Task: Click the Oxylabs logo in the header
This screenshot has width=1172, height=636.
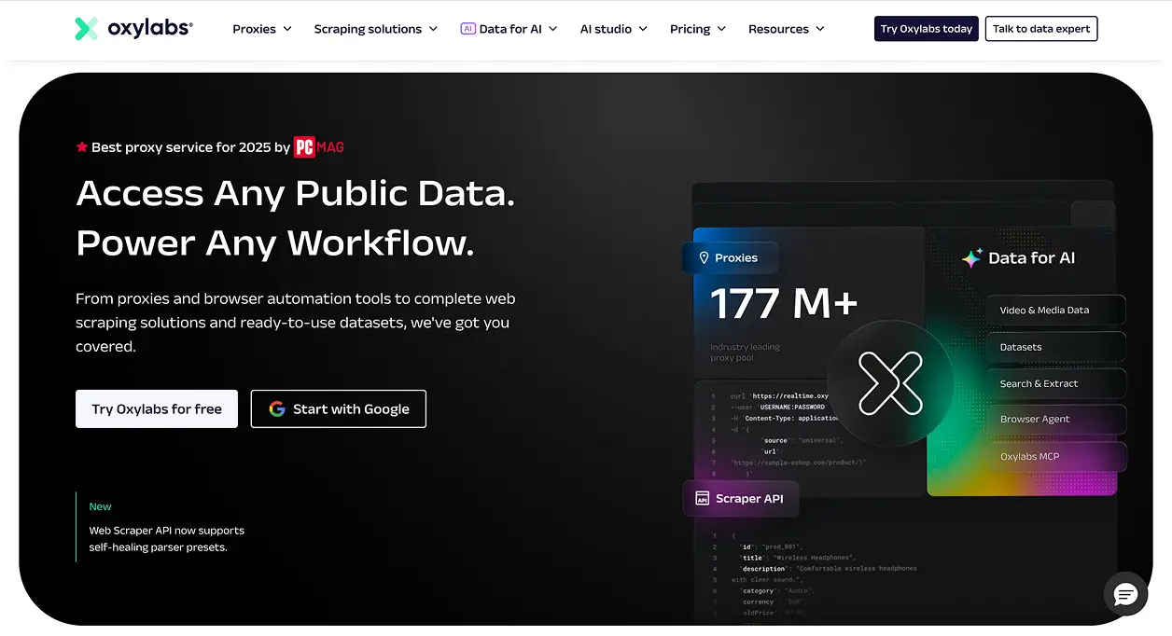Action: click(133, 29)
